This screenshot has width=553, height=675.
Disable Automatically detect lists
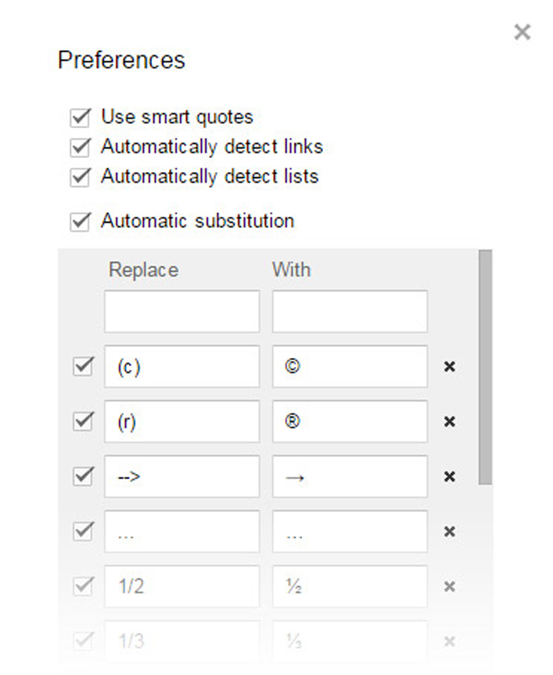tap(80, 177)
